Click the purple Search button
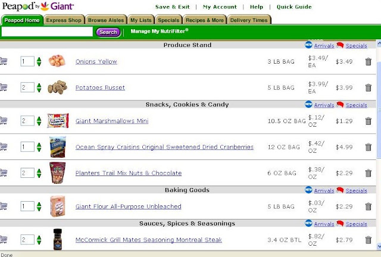381x257 pixels. tap(108, 32)
